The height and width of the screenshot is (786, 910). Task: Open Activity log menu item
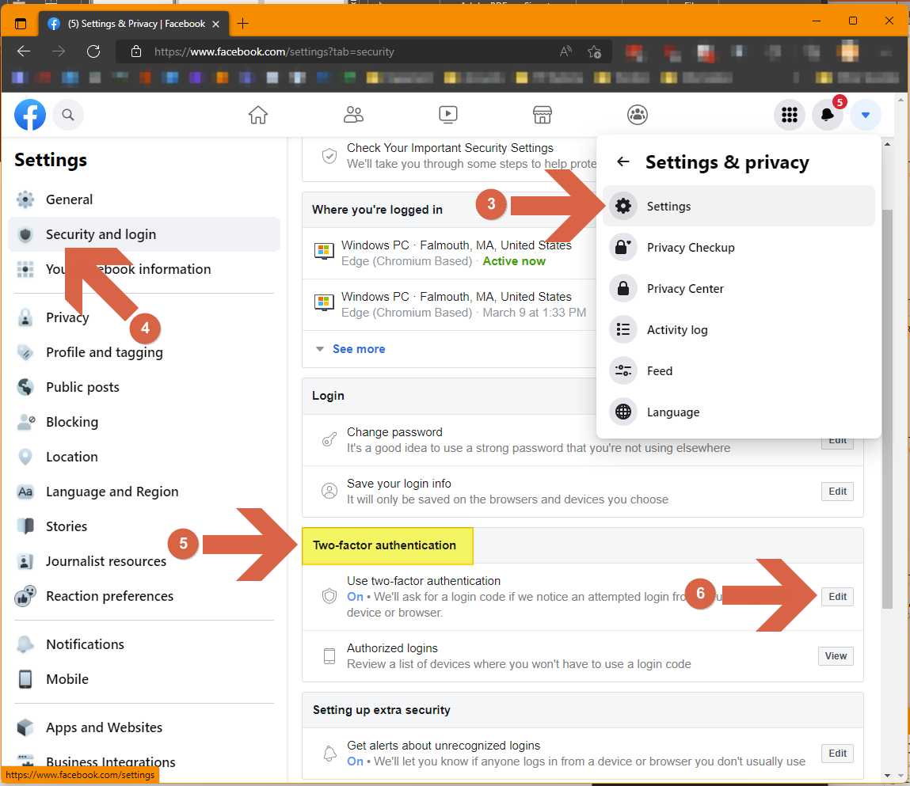(x=738, y=329)
